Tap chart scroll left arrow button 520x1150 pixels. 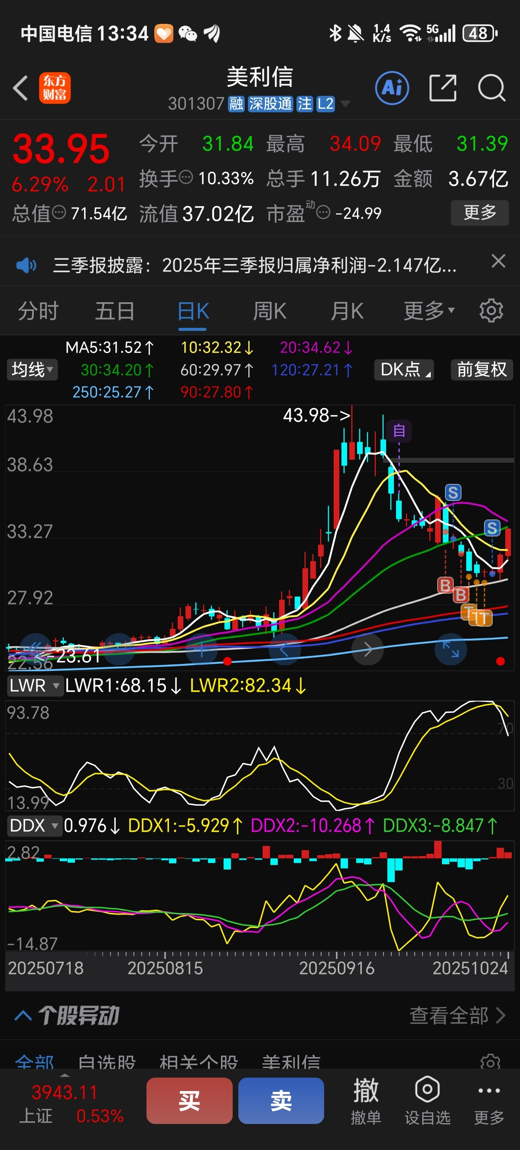pos(285,649)
